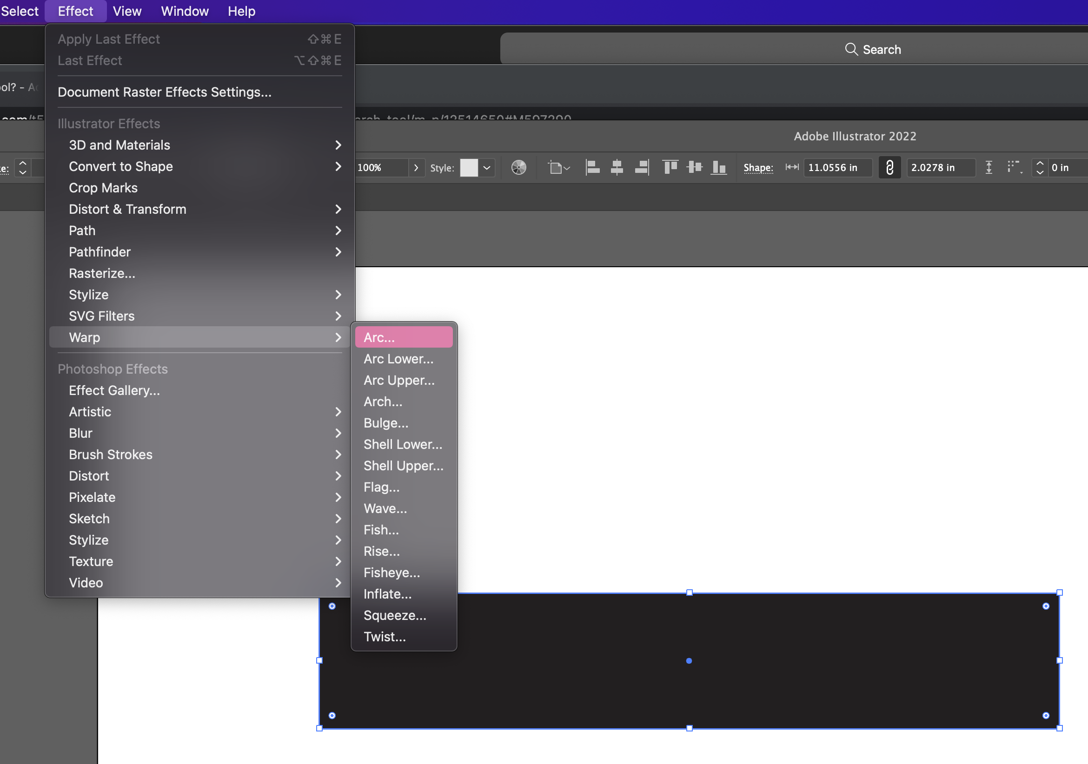Change the reference point anchor selector

pyautogui.click(x=1015, y=167)
